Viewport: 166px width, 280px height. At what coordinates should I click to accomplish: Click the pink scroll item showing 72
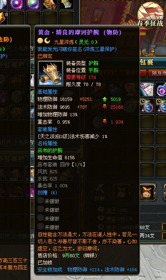(147, 89)
